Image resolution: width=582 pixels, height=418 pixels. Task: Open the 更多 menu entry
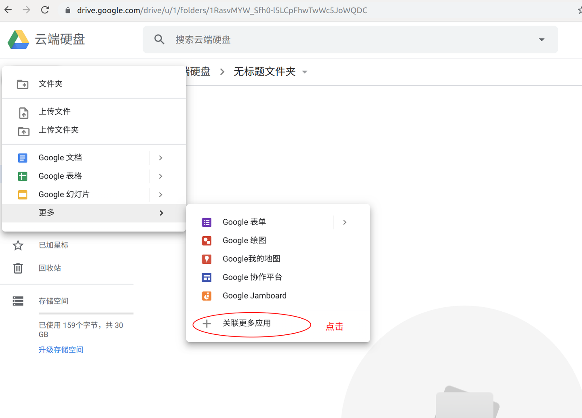(94, 213)
